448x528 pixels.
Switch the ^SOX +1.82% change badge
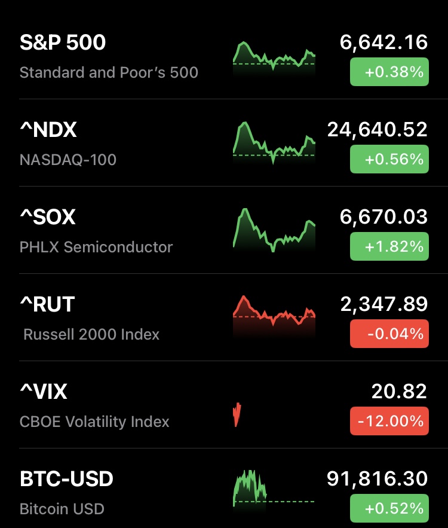389,247
